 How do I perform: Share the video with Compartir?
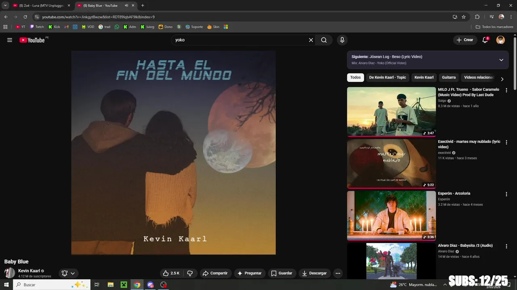point(215,273)
